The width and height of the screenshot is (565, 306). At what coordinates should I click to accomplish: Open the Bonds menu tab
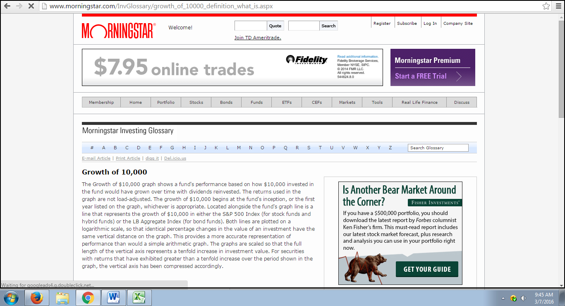click(x=226, y=102)
